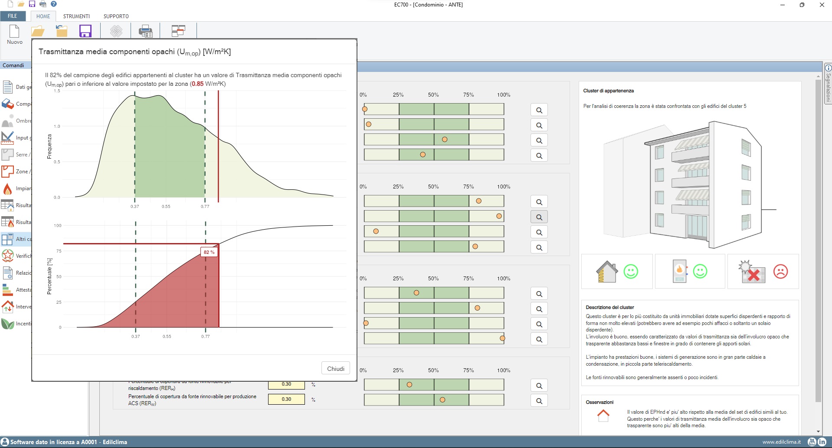
Task: Open the print report icon in the ribbon
Action: pyautogui.click(x=146, y=31)
